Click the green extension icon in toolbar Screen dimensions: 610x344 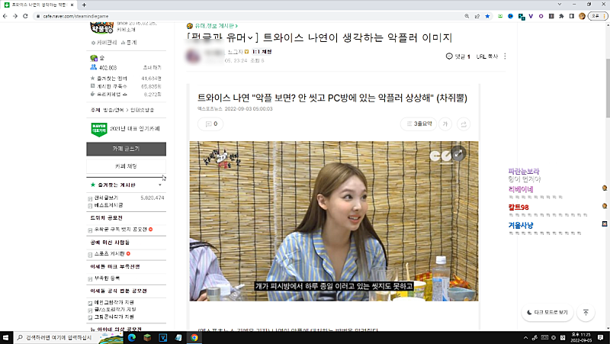[500, 16]
